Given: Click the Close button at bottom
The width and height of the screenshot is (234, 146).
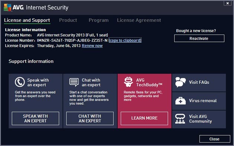Looking at the screenshot, I should (215, 139).
